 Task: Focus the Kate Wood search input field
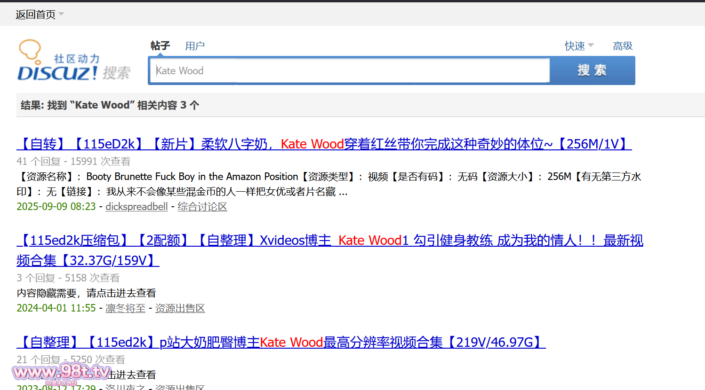pos(349,70)
